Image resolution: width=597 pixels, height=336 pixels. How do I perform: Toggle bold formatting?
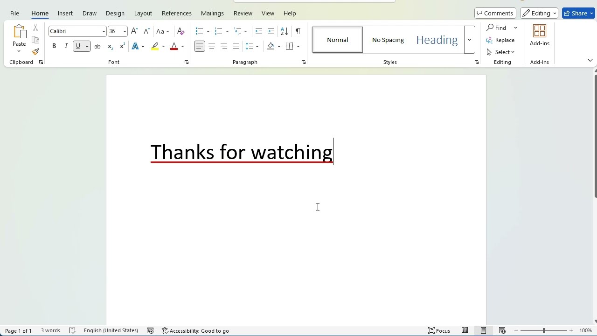[x=54, y=46]
